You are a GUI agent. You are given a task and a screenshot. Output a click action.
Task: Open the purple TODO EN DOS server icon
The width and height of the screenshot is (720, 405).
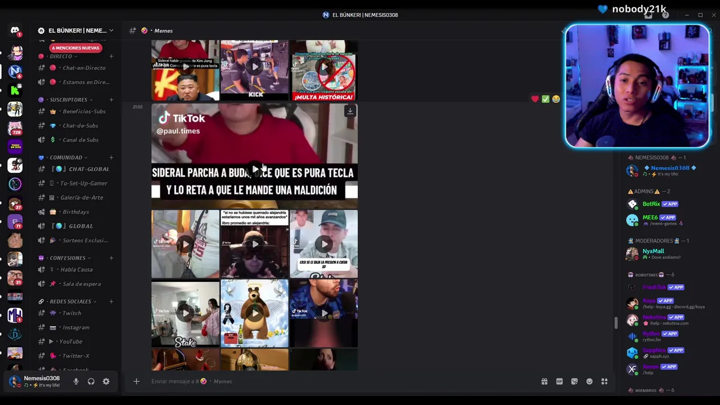[x=15, y=146]
